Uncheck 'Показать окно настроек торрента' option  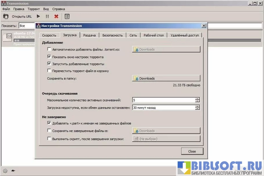pyautogui.click(x=49, y=57)
